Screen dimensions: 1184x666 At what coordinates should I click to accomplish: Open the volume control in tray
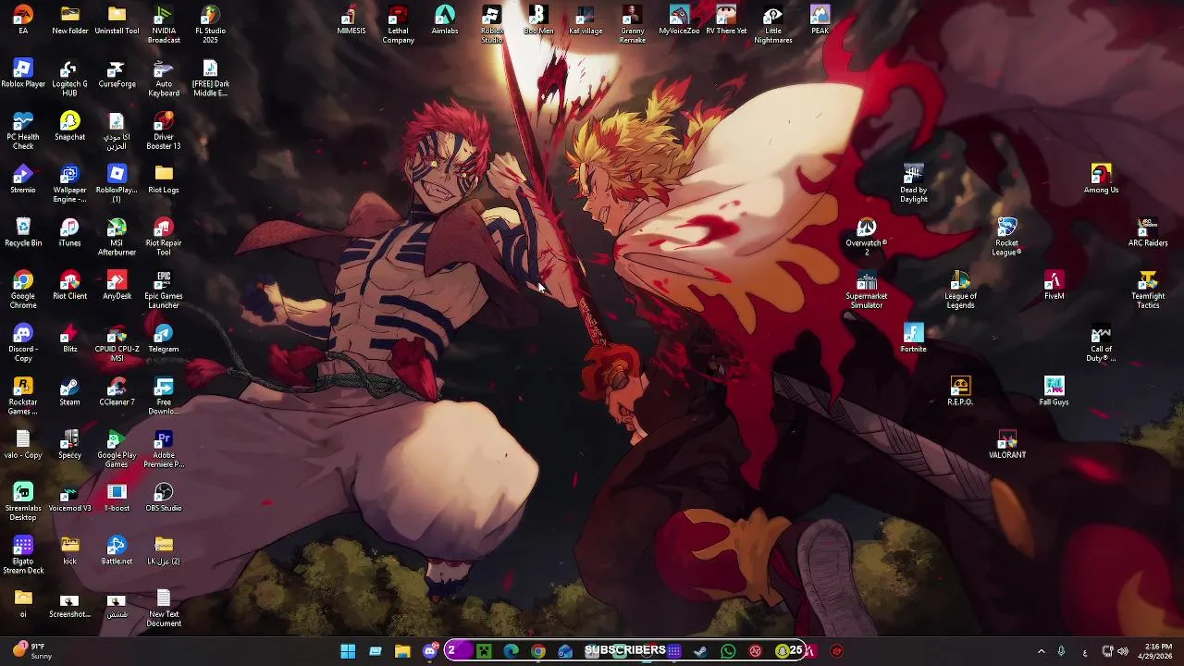[x=1123, y=651]
